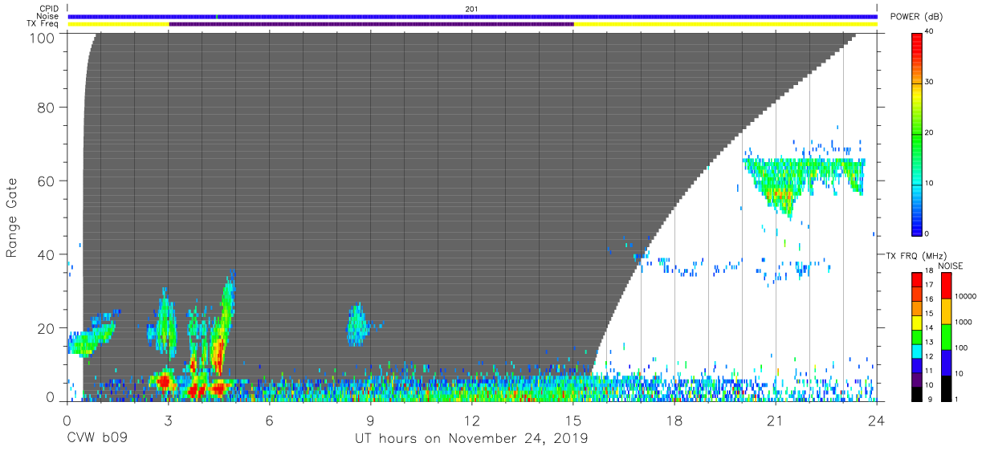Click the 'UT hours on November 24, 2019' title

pyautogui.click(x=472, y=439)
